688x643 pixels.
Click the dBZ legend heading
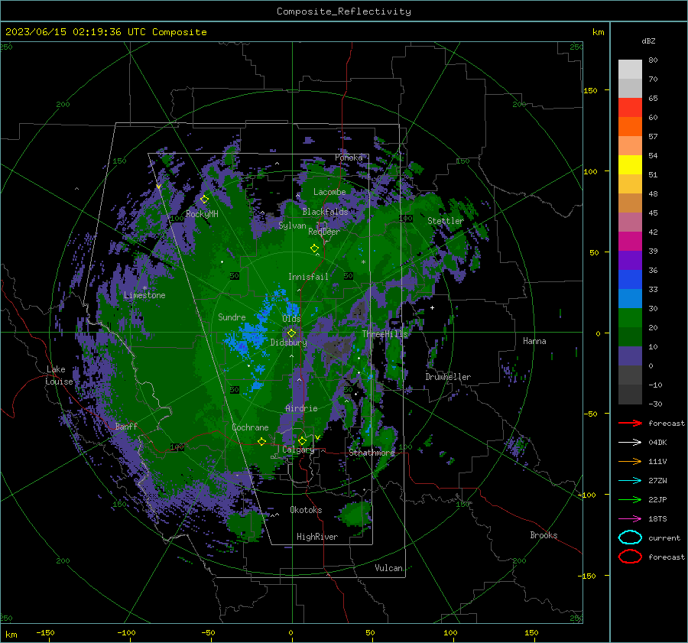coord(648,41)
